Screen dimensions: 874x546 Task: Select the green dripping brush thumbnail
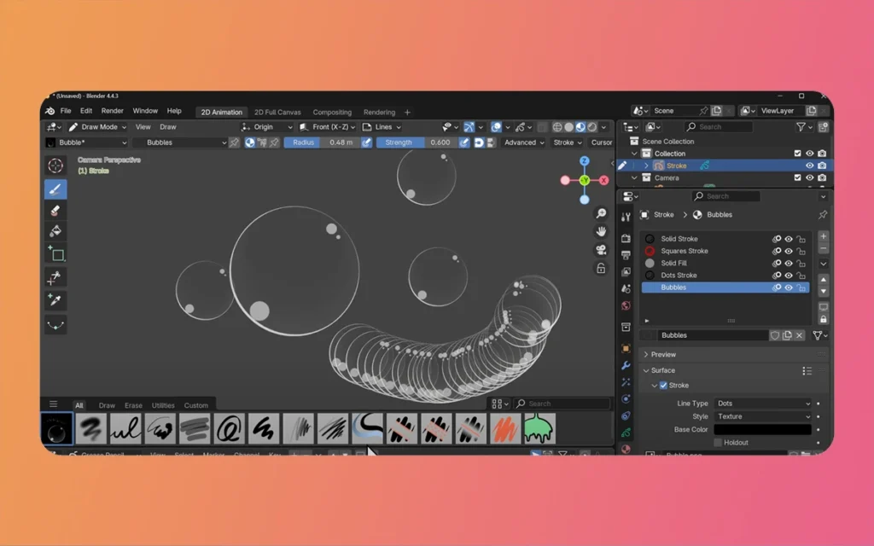pos(539,428)
